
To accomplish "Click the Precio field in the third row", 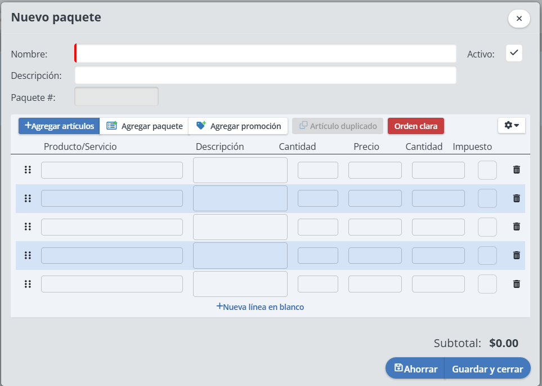I will click(375, 227).
